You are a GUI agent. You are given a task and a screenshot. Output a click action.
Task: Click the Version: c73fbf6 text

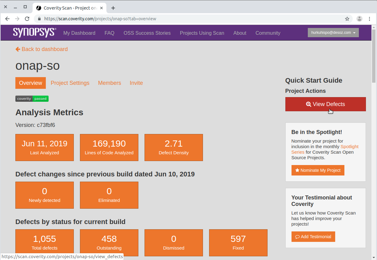[35, 125]
